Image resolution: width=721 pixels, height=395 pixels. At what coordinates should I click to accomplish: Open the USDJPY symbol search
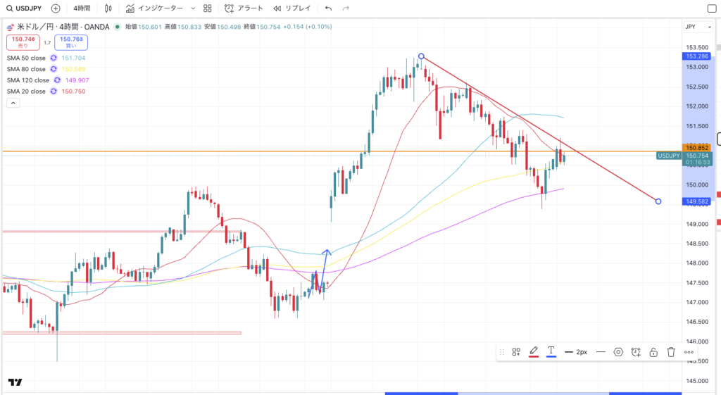tap(24, 8)
